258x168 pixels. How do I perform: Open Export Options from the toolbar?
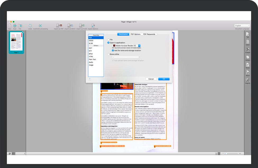[93, 26]
